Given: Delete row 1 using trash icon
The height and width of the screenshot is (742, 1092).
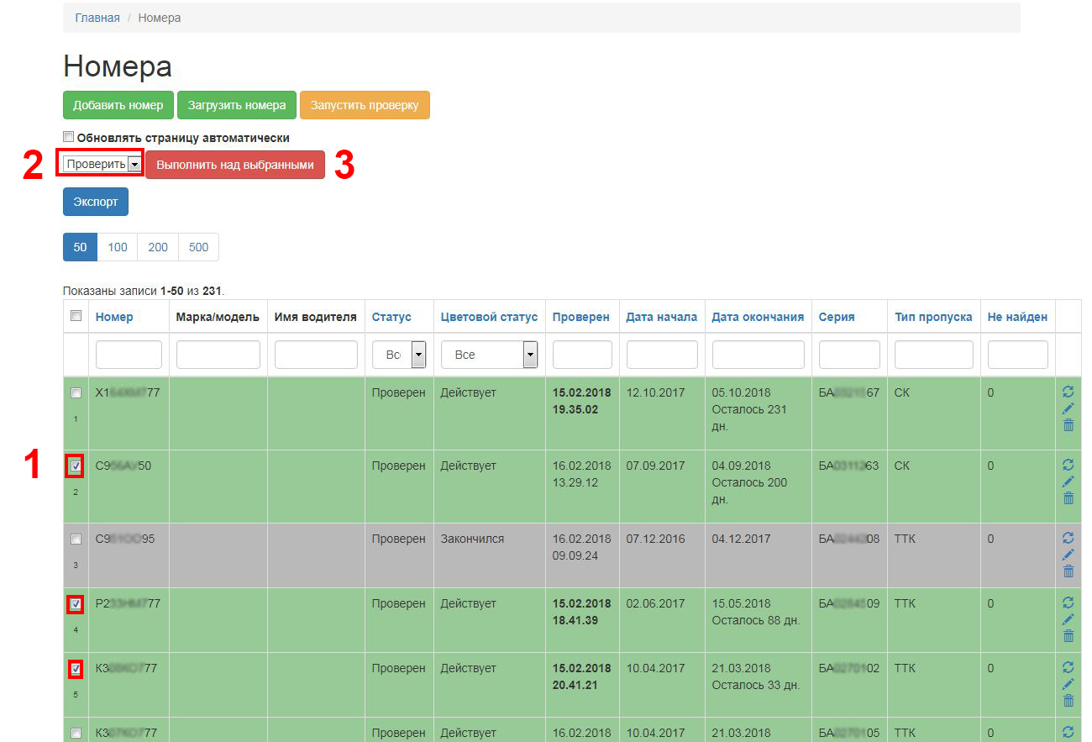Looking at the screenshot, I should (1068, 425).
